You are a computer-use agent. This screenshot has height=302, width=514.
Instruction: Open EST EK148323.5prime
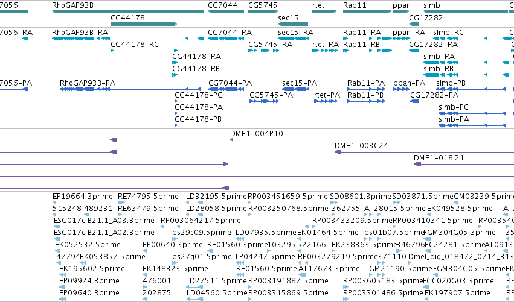(175, 269)
